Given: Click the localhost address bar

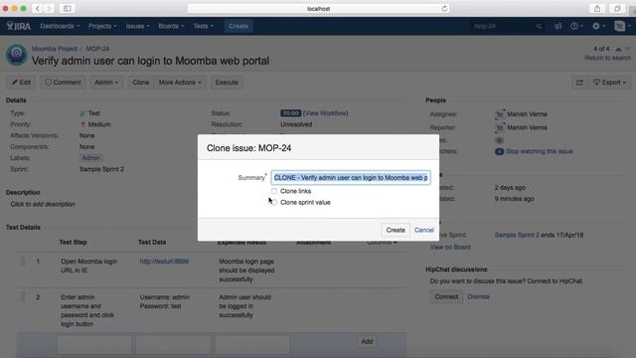Looking at the screenshot, I should click(x=318, y=9).
